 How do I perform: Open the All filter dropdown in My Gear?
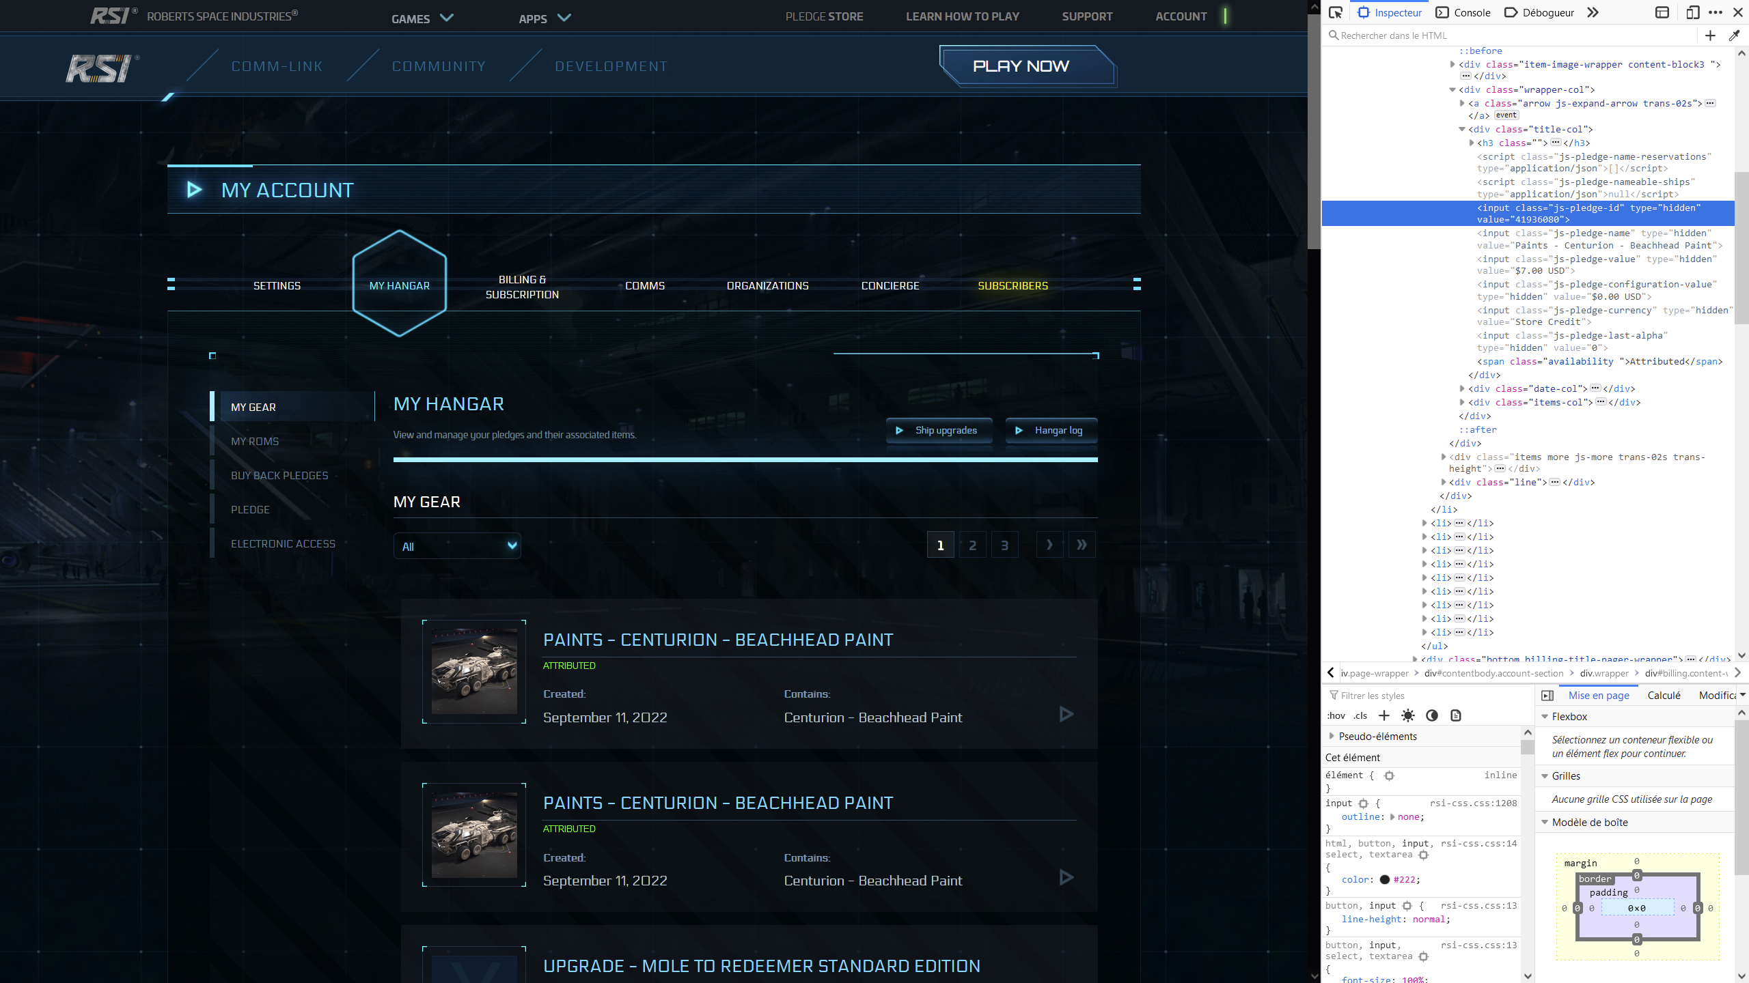point(457,546)
